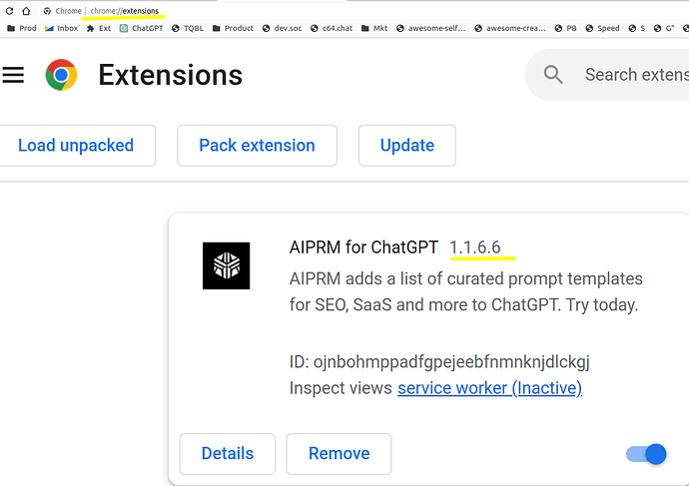Open the Prod bookmark folder

[x=21, y=29]
